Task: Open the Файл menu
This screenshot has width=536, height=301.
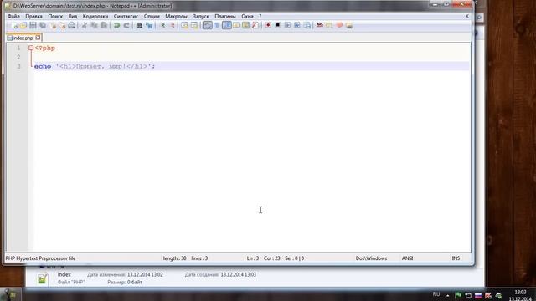Action: pyautogui.click(x=13, y=16)
